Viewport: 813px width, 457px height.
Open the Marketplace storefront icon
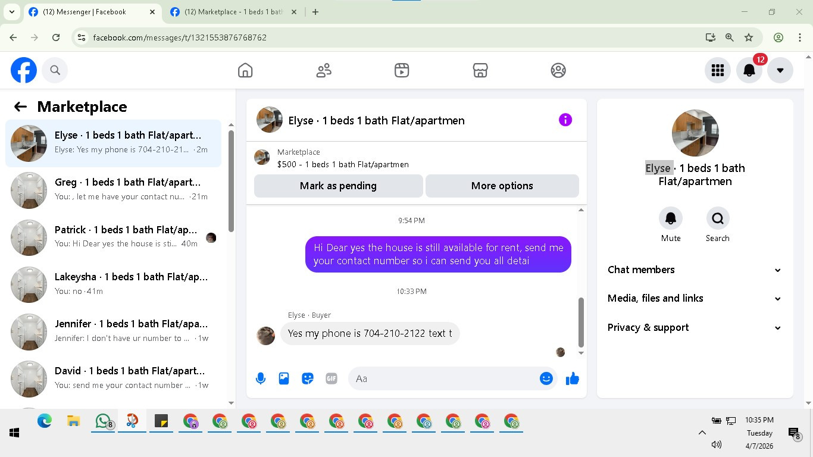click(x=480, y=70)
